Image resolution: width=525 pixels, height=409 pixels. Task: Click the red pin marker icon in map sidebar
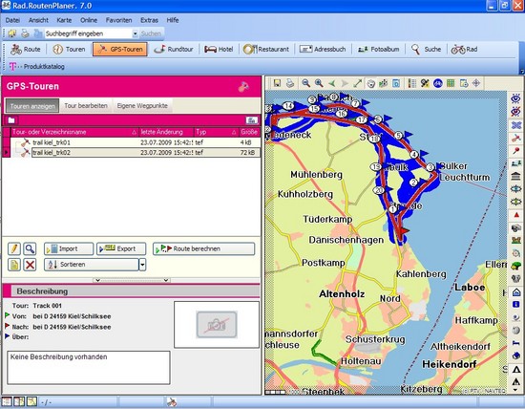516,150
